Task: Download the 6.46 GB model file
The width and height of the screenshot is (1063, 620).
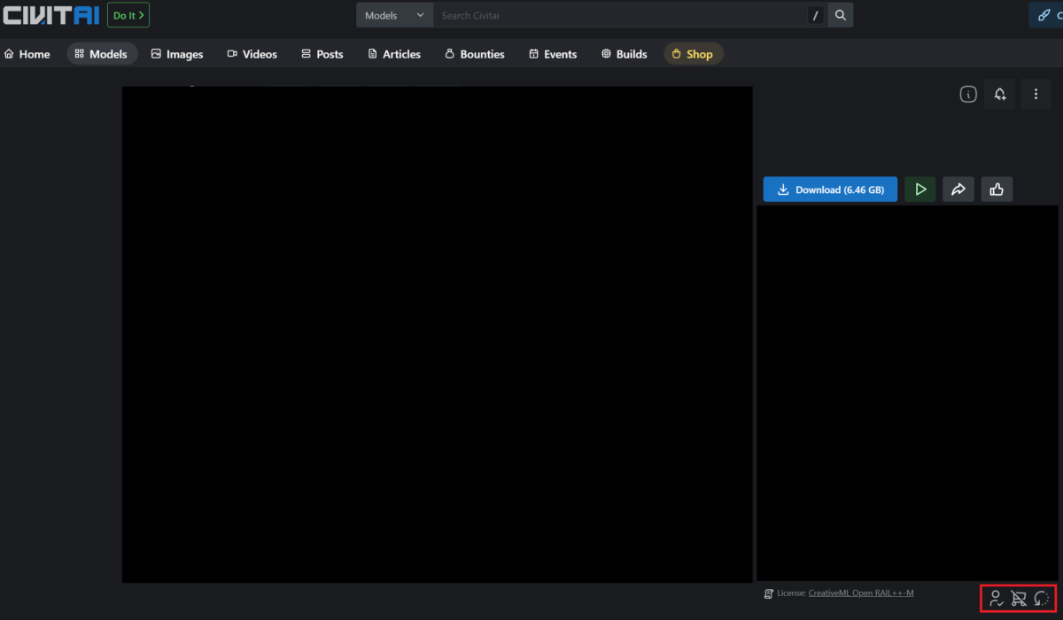Action: pyautogui.click(x=829, y=189)
